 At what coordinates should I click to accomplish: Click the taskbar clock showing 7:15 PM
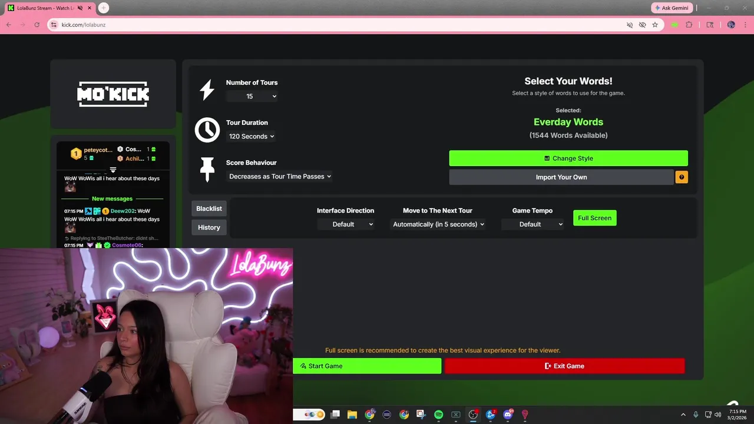coord(738,415)
